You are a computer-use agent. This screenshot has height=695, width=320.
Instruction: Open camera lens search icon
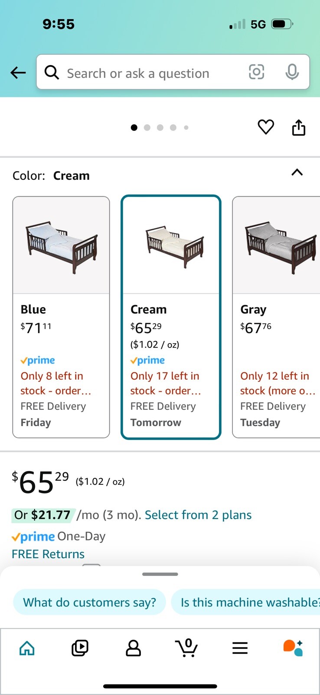[x=256, y=72]
